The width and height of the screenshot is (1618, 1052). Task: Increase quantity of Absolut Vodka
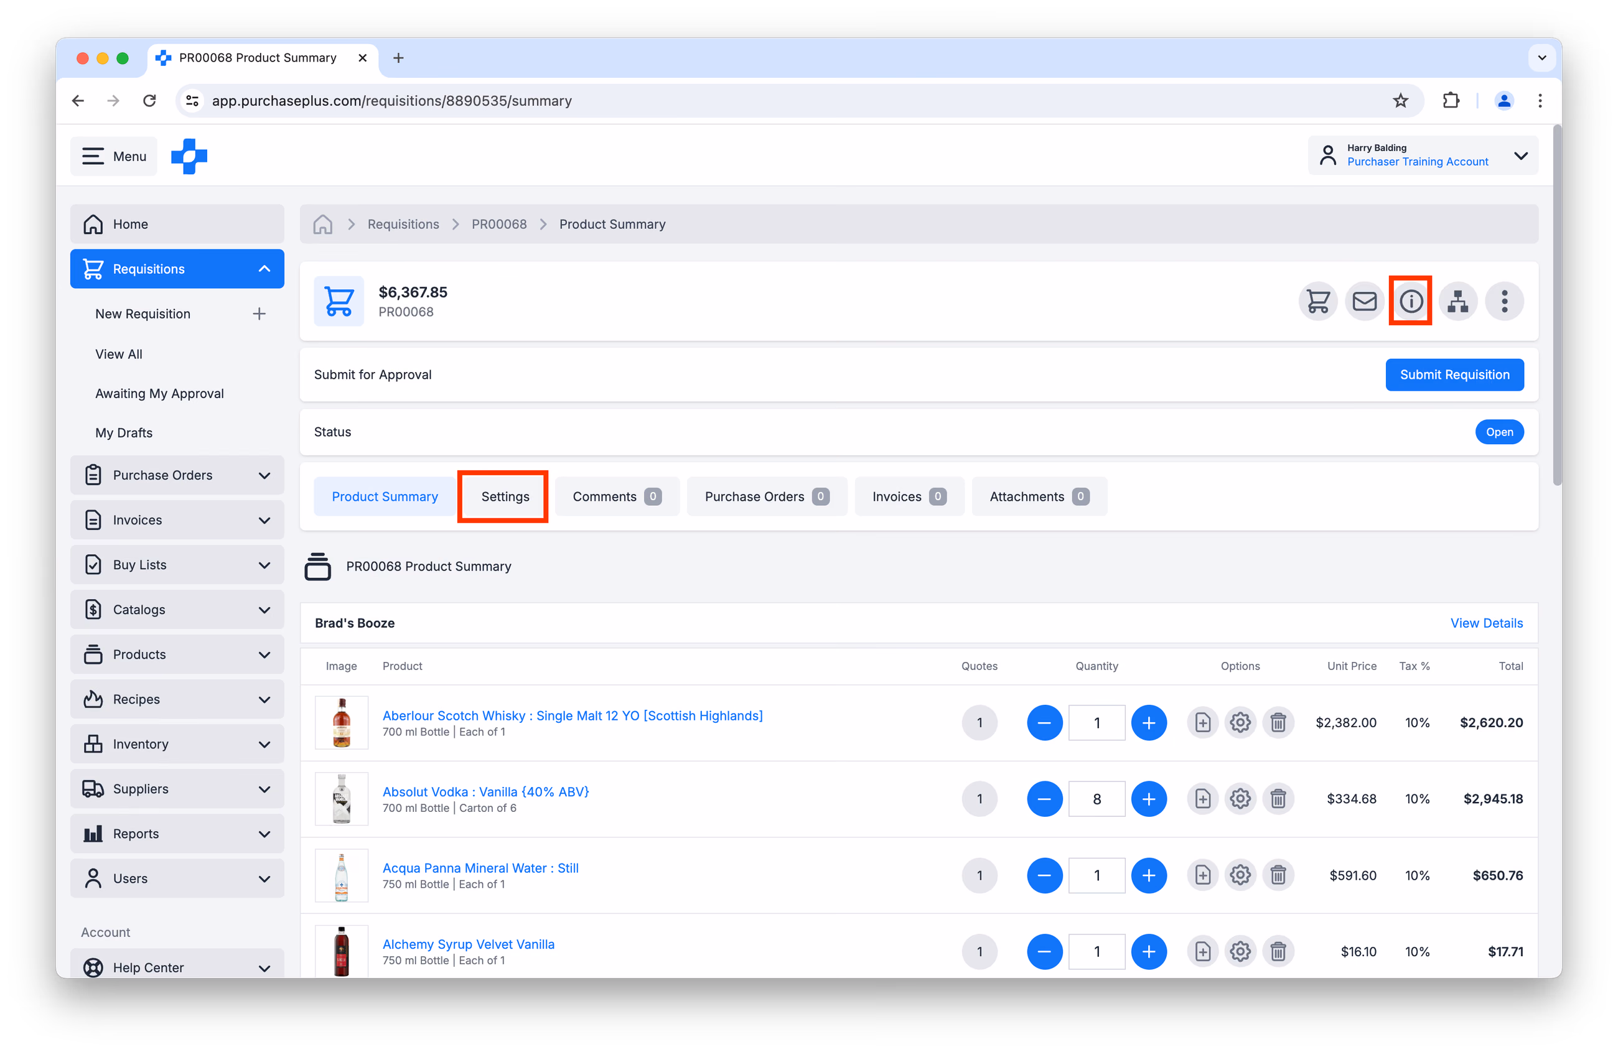(1149, 799)
